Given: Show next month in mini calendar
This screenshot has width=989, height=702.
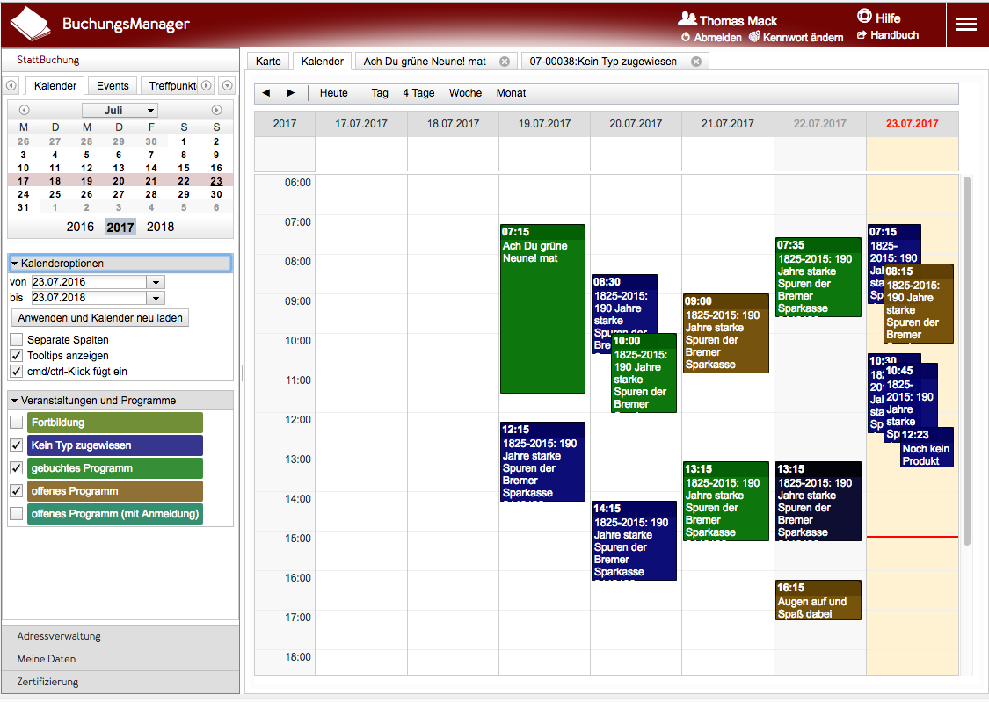Looking at the screenshot, I should pyautogui.click(x=216, y=110).
